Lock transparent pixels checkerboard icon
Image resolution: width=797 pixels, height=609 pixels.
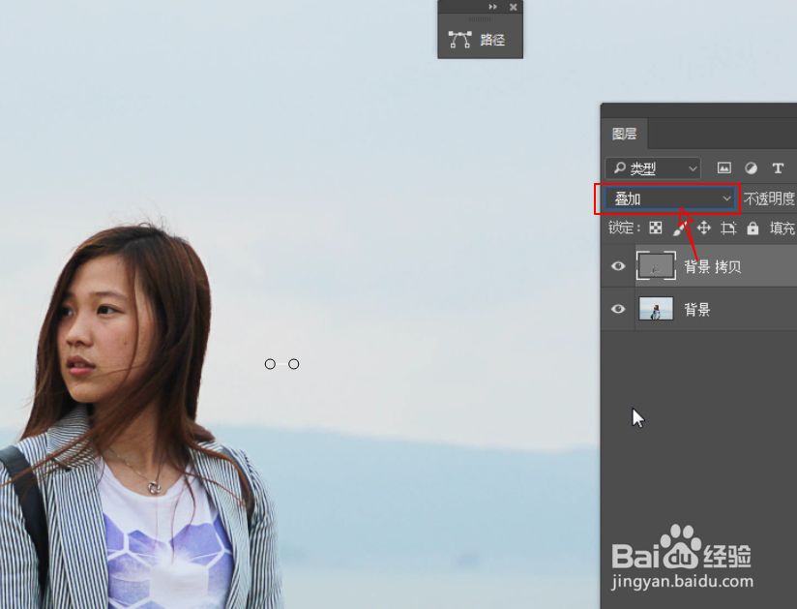click(656, 228)
